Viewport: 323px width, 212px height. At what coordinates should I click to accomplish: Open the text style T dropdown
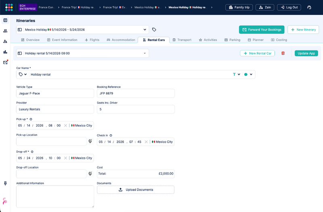[x=237, y=75]
